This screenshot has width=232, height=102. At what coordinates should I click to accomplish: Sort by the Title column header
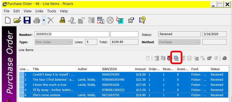(54, 69)
